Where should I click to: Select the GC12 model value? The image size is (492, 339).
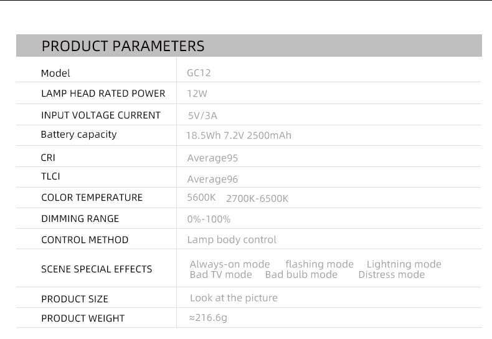click(x=199, y=73)
